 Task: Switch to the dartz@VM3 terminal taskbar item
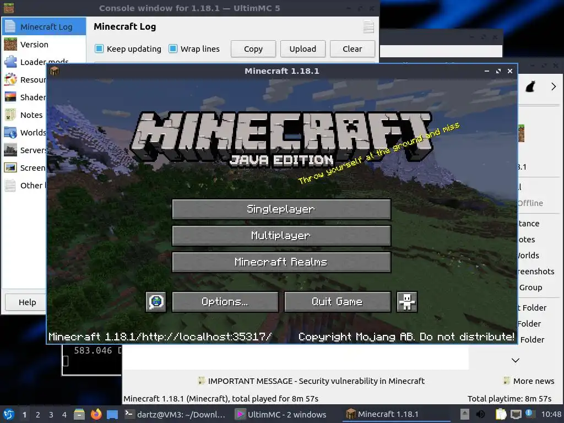tap(176, 414)
